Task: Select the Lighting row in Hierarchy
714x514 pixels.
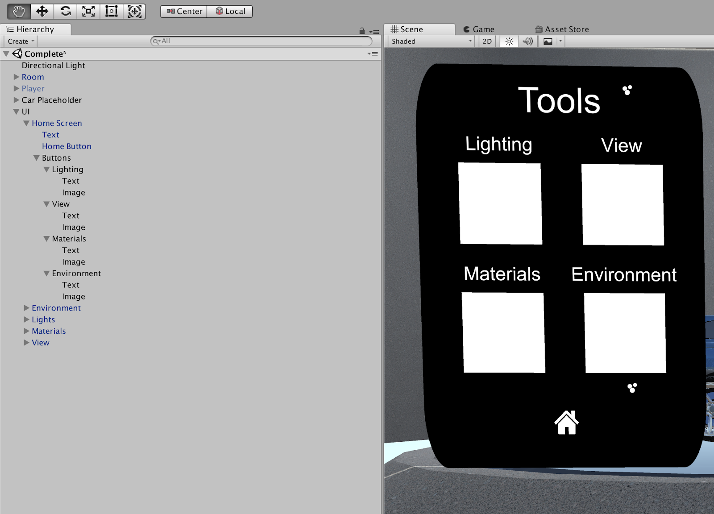Action: tap(191, 170)
